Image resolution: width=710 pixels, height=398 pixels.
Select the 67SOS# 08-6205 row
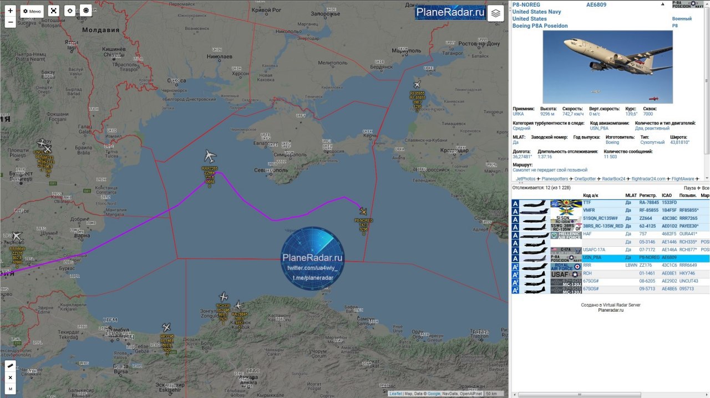[610, 282]
